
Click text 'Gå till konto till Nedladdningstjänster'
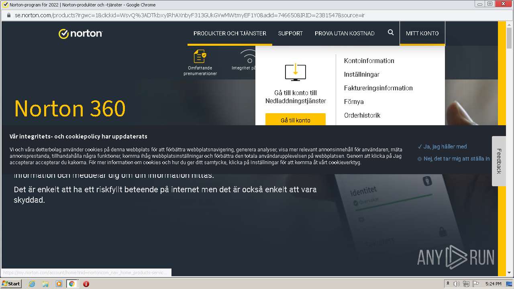pos(296,97)
